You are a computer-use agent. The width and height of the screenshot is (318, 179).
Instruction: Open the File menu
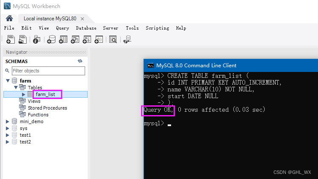tap(9, 28)
